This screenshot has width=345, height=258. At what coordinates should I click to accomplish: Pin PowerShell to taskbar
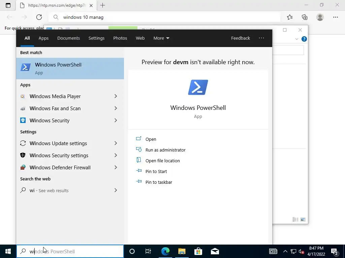click(159, 182)
